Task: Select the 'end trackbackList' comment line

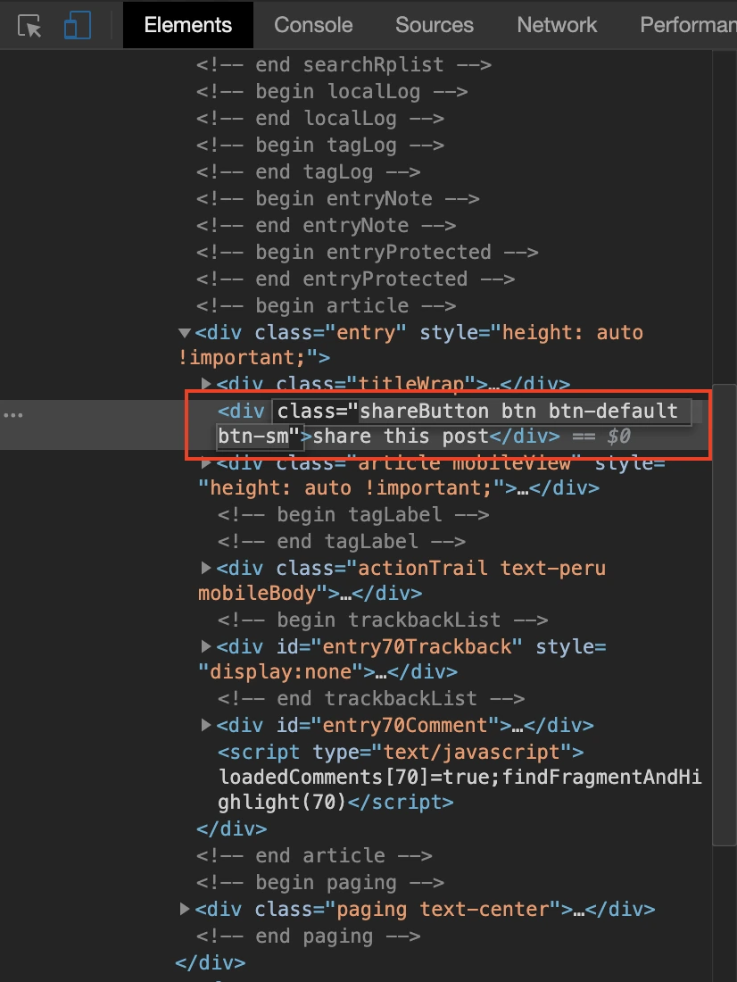Action: (x=370, y=698)
